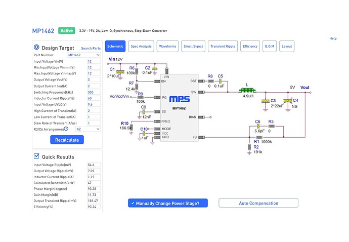This screenshot has width=349, height=242.
Task: Click the Auto Compensation button
Action: tap(258, 203)
